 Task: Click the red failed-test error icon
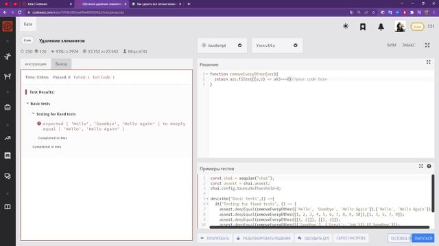[x=39, y=124]
